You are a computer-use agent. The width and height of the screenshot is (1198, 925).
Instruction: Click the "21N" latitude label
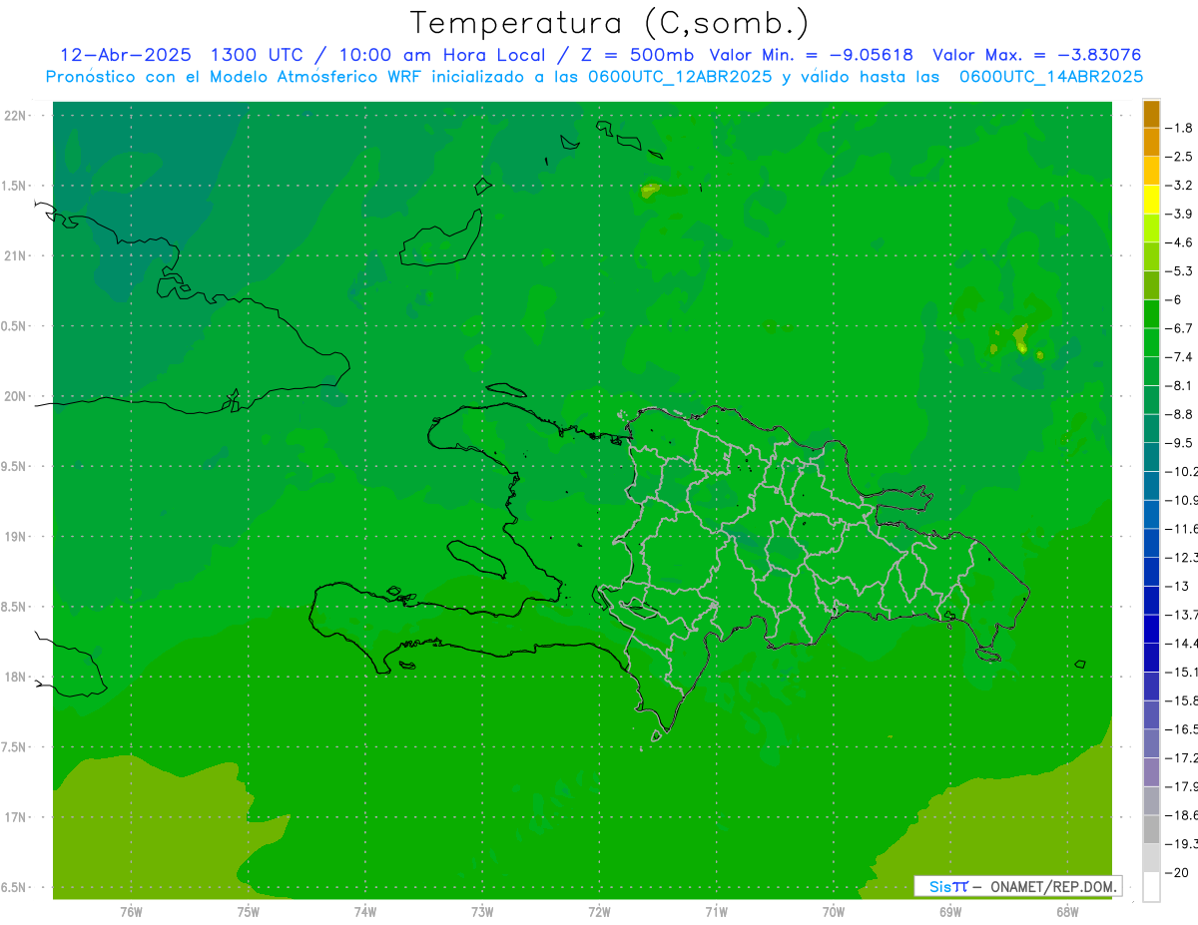(x=15, y=256)
